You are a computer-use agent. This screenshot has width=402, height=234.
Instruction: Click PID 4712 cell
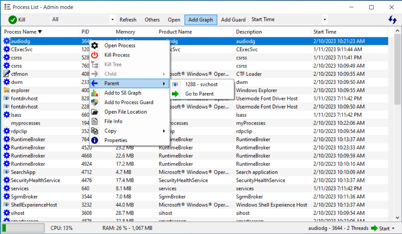[x=86, y=172]
